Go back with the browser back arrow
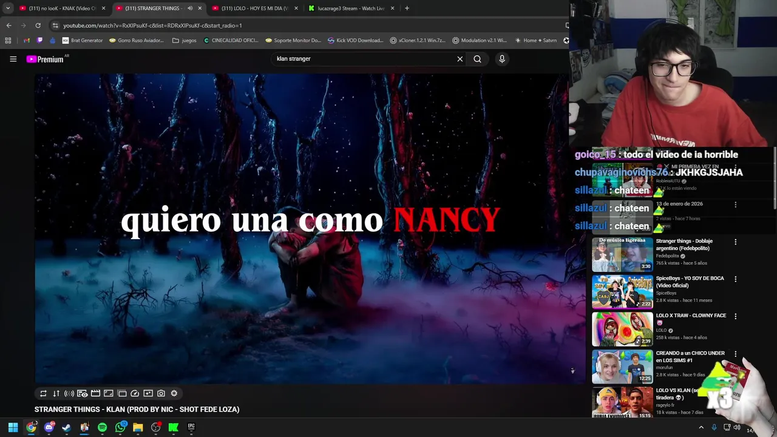 [8, 25]
